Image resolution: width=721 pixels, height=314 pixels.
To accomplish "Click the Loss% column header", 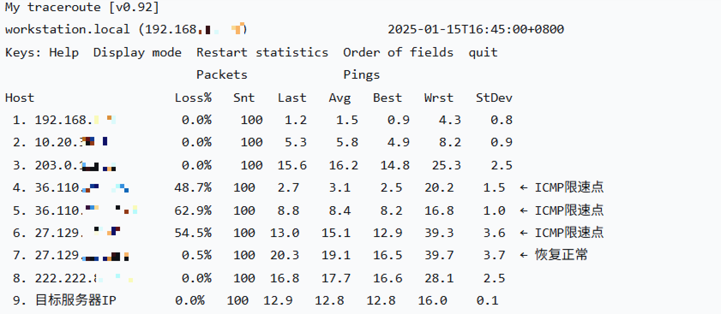I will pyautogui.click(x=193, y=98).
